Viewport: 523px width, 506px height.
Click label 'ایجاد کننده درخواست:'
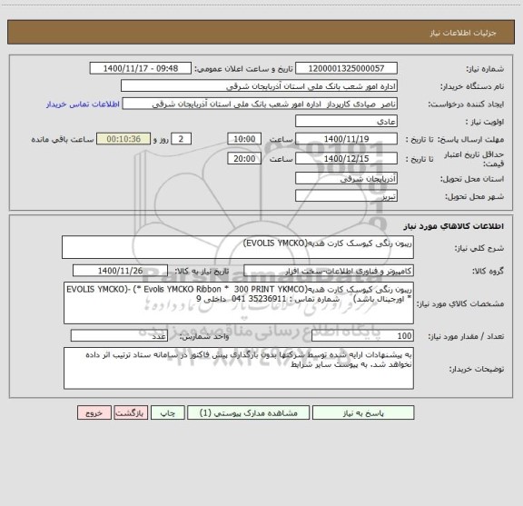(466, 104)
